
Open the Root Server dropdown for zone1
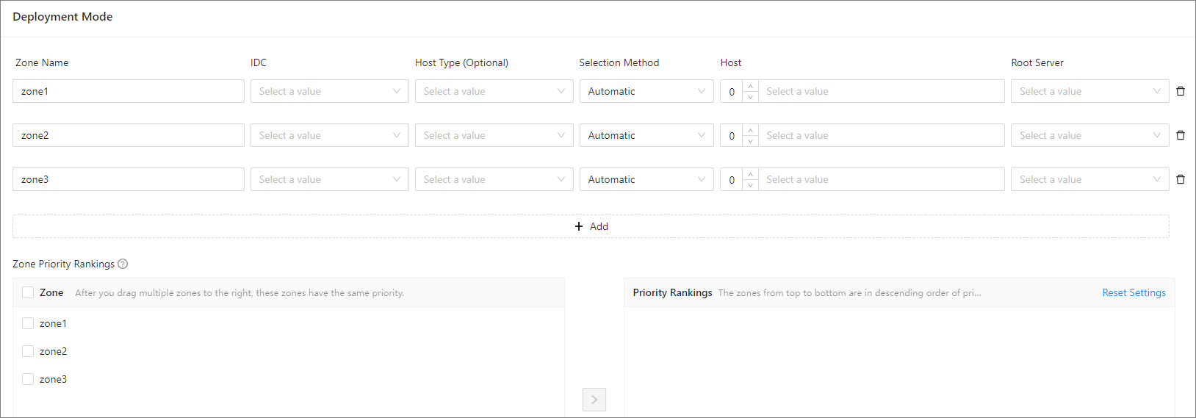tap(1089, 91)
